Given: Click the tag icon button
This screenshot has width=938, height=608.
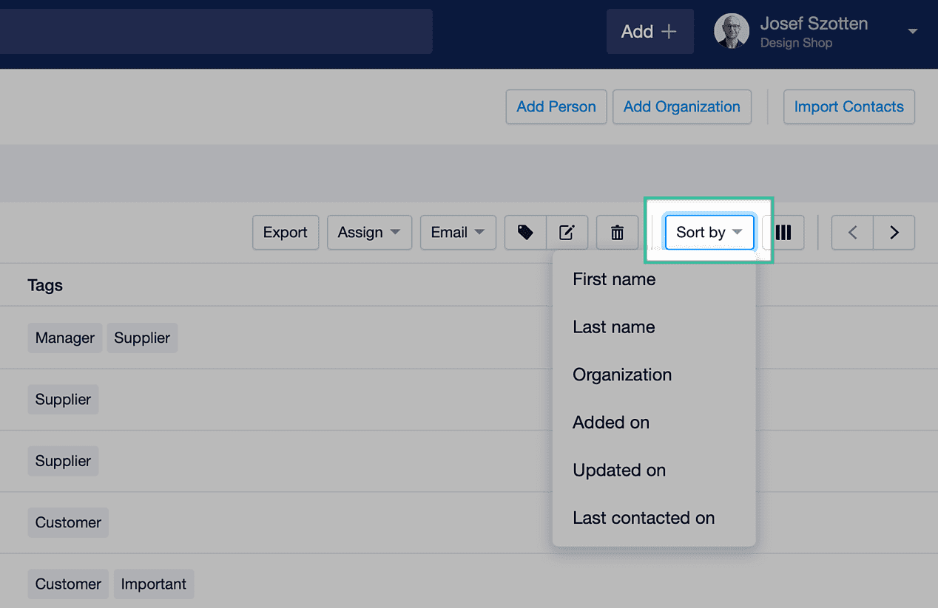Looking at the screenshot, I should (525, 233).
